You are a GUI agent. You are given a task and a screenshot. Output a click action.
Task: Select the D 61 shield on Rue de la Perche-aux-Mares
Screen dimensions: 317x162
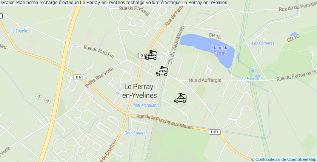214,132
